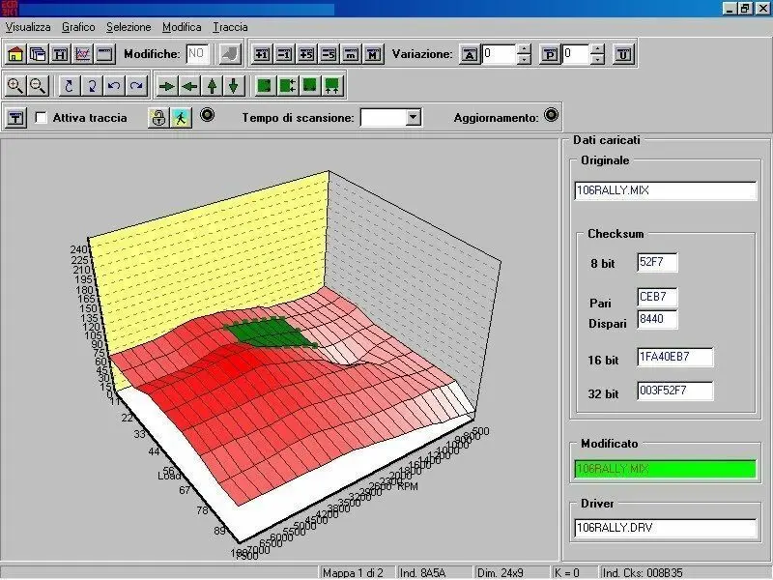Click the T trace settings icon

tap(15, 118)
